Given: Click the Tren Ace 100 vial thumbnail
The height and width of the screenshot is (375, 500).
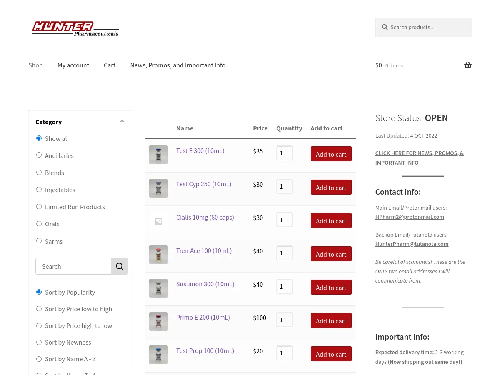Looking at the screenshot, I should pyautogui.click(x=158, y=255).
